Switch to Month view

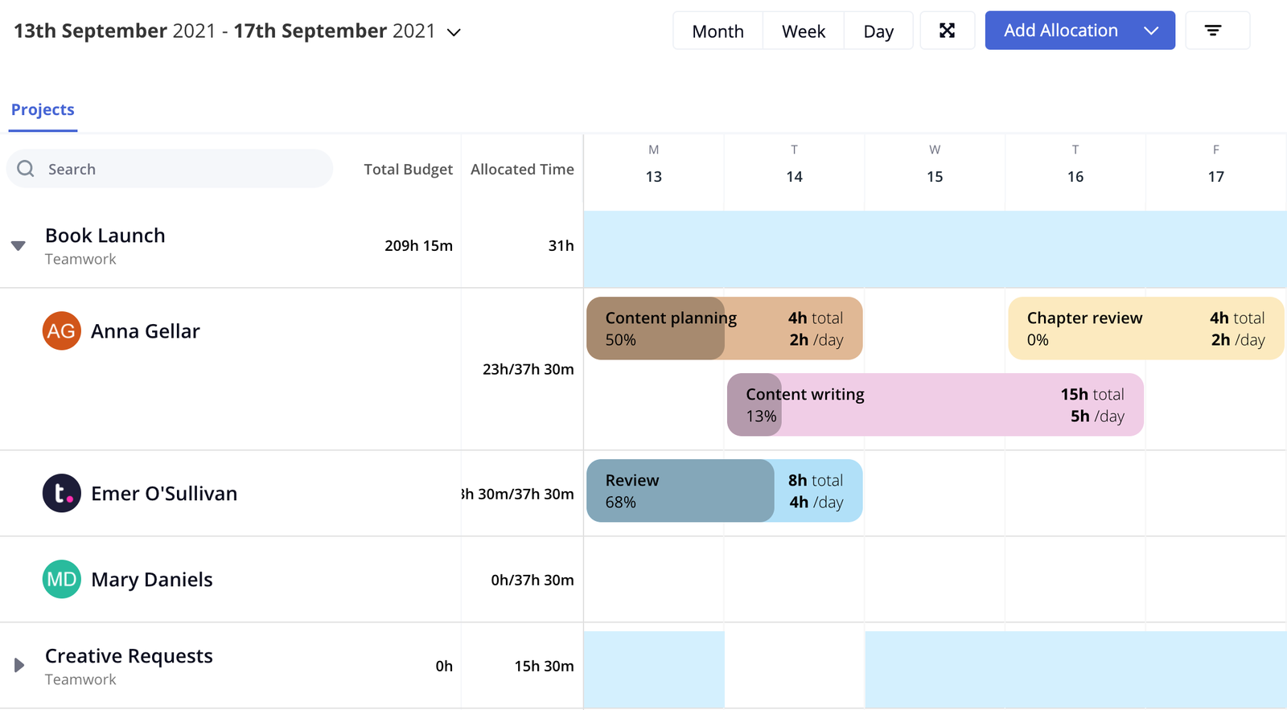(x=717, y=30)
